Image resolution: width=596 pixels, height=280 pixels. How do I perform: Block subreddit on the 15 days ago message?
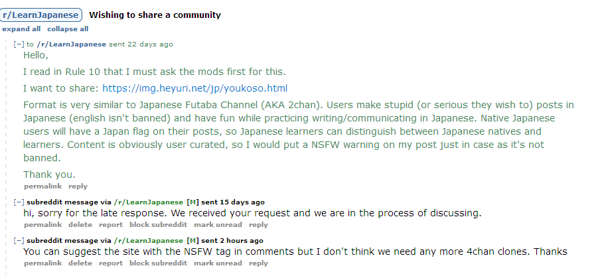158,225
